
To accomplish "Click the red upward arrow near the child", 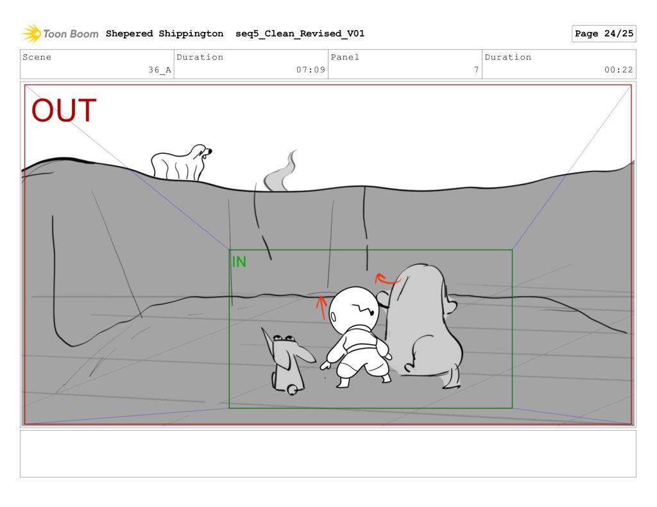I will point(321,306).
